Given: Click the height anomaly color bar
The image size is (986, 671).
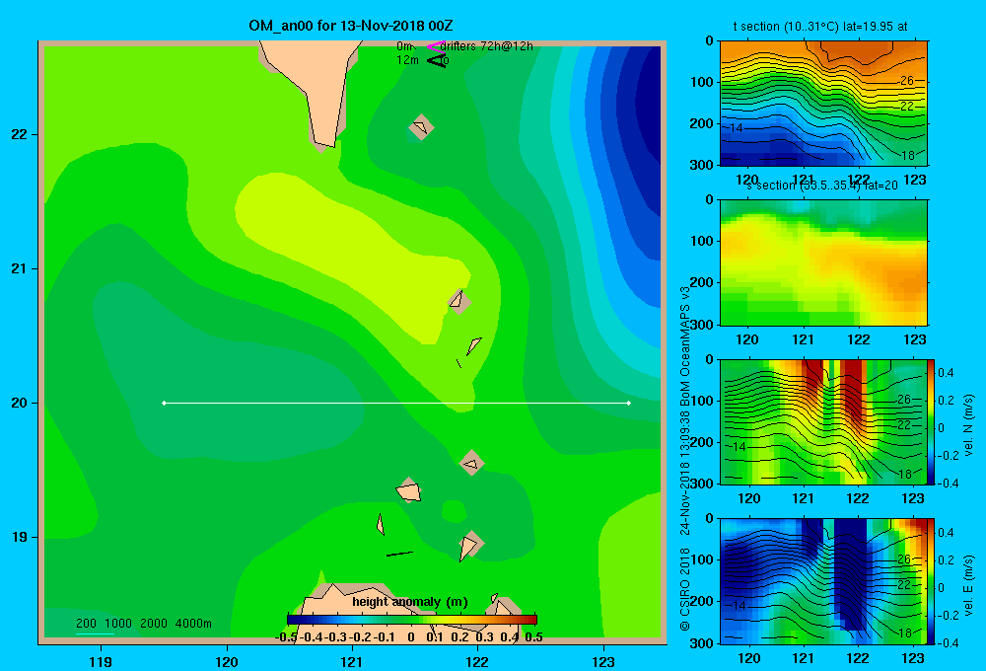Looking at the screenshot, I should click(x=412, y=620).
